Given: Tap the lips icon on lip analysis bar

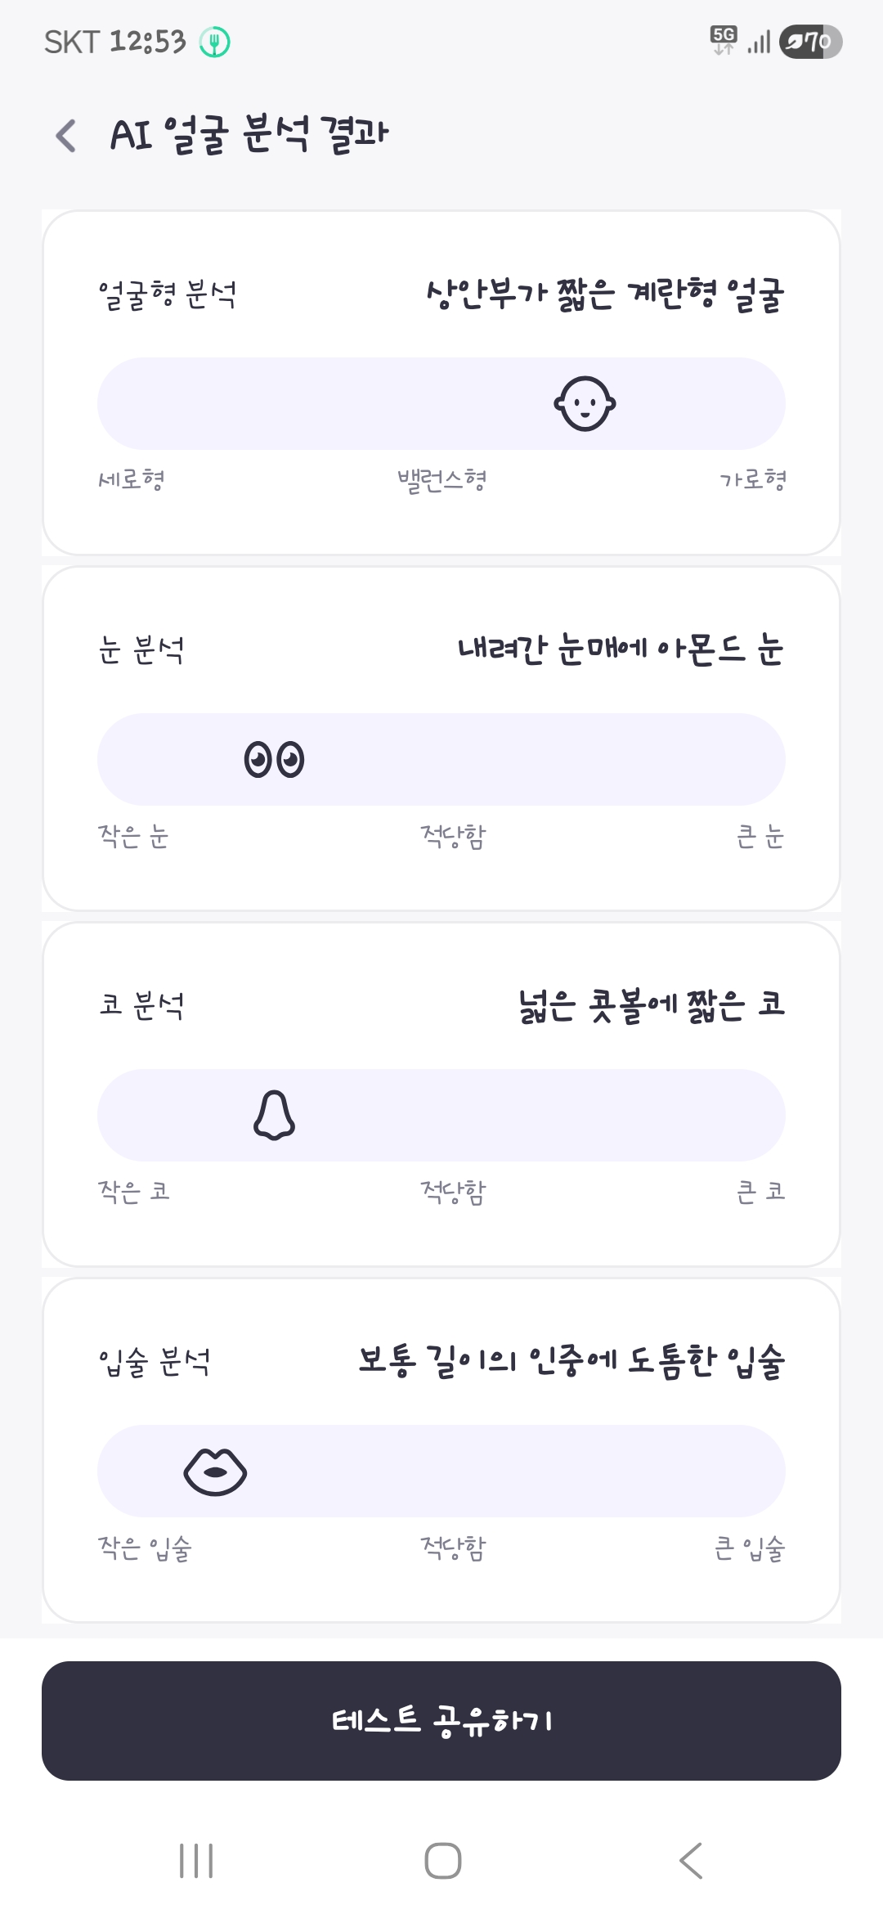Looking at the screenshot, I should click(x=215, y=1471).
